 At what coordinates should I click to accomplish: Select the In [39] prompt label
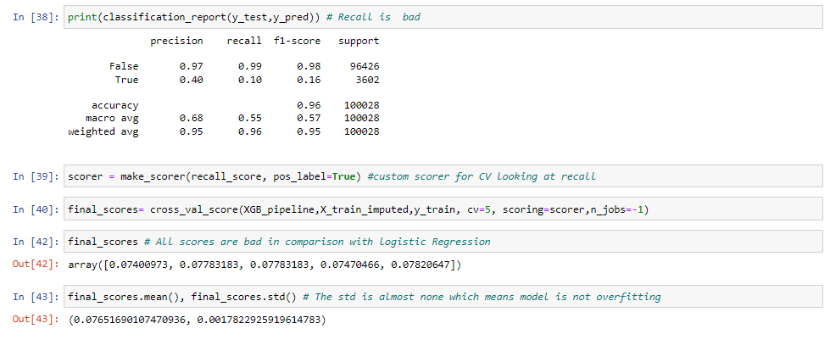(36, 177)
